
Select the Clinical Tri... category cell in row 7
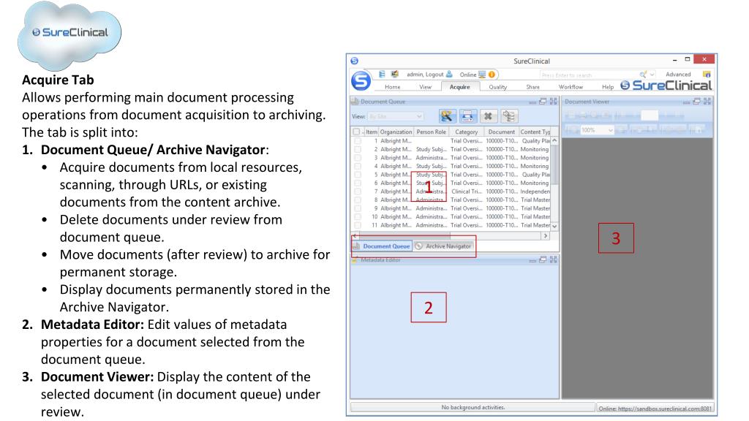pos(466,191)
